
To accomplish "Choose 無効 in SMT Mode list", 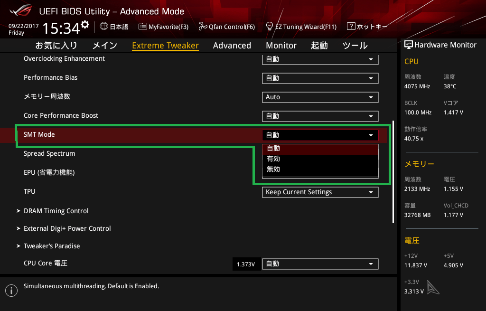I will click(x=320, y=170).
